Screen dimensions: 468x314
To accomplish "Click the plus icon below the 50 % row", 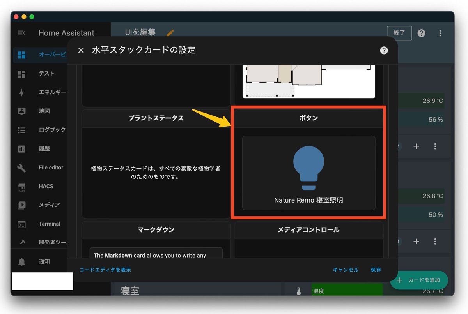I will [416, 242].
